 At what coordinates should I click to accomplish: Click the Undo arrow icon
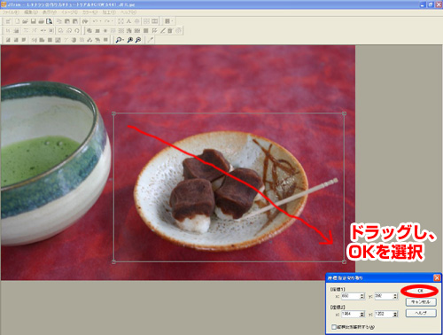tap(95, 21)
